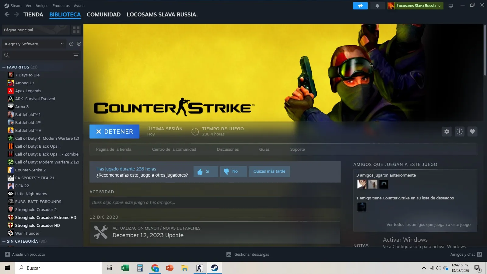The height and width of the screenshot is (274, 487).
Task: Open the Soporte link
Action: [x=297, y=149]
